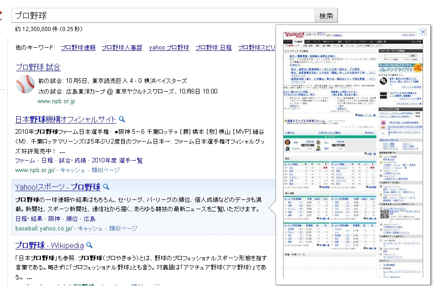Open www.npb.or.jp under the game result
Screen dimensions: 438x286
click(56, 101)
